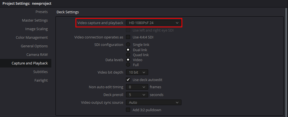The width and height of the screenshot is (288, 117).
Task: Enable Use 4:4:4 SDI checkbox
Action: (x=128, y=37)
